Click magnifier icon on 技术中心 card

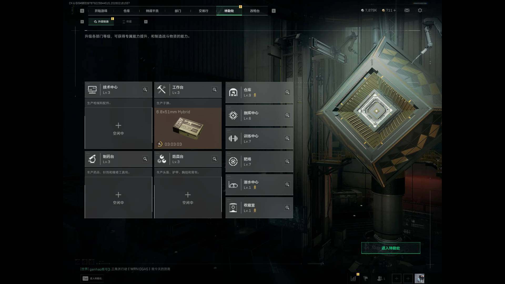(x=145, y=90)
